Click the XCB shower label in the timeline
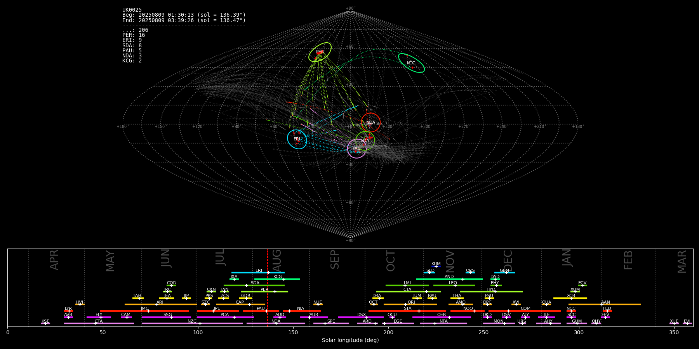The image size is (699, 349). pos(571,296)
